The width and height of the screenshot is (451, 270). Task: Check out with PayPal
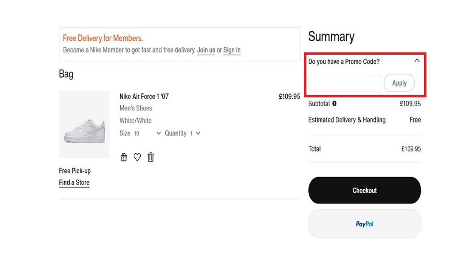click(364, 223)
